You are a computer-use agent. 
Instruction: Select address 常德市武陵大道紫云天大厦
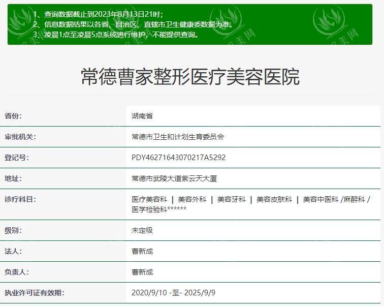pos(174,178)
